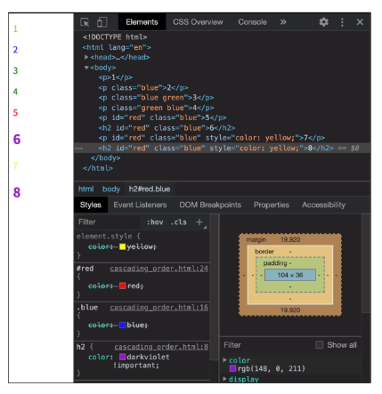This screenshot has height=394, width=382.
Task: Open the yellow color swatch picker
Action: tap(123, 246)
